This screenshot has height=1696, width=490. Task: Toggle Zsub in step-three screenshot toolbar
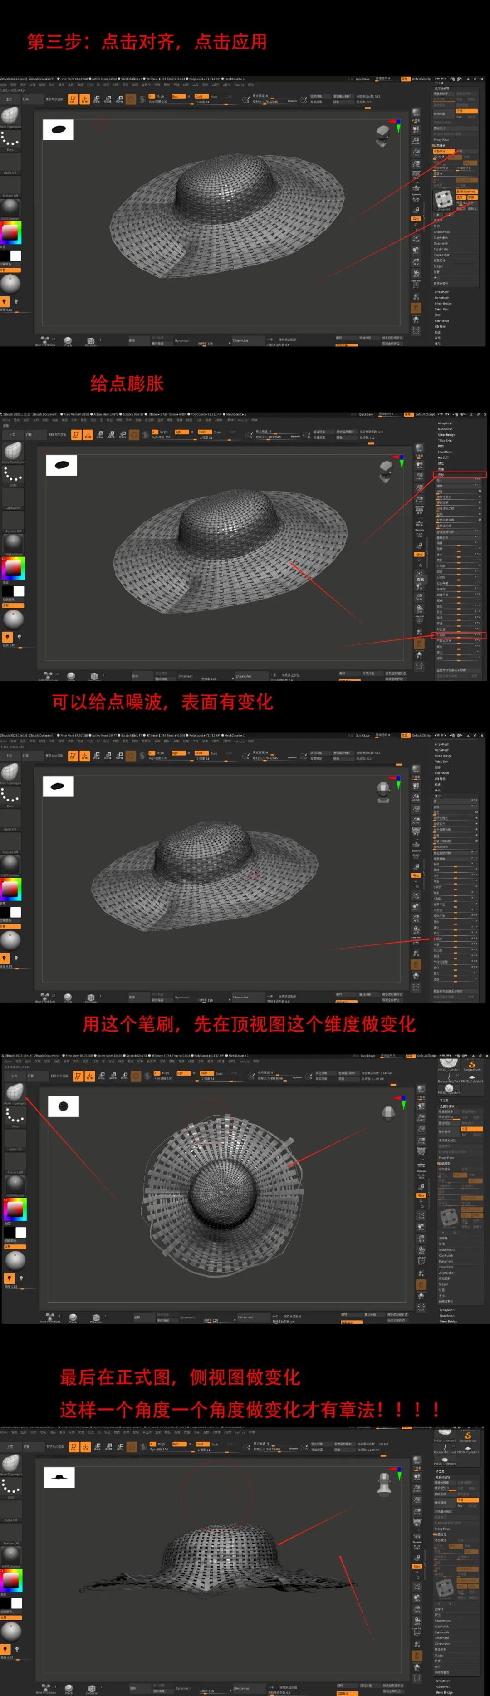214,96
